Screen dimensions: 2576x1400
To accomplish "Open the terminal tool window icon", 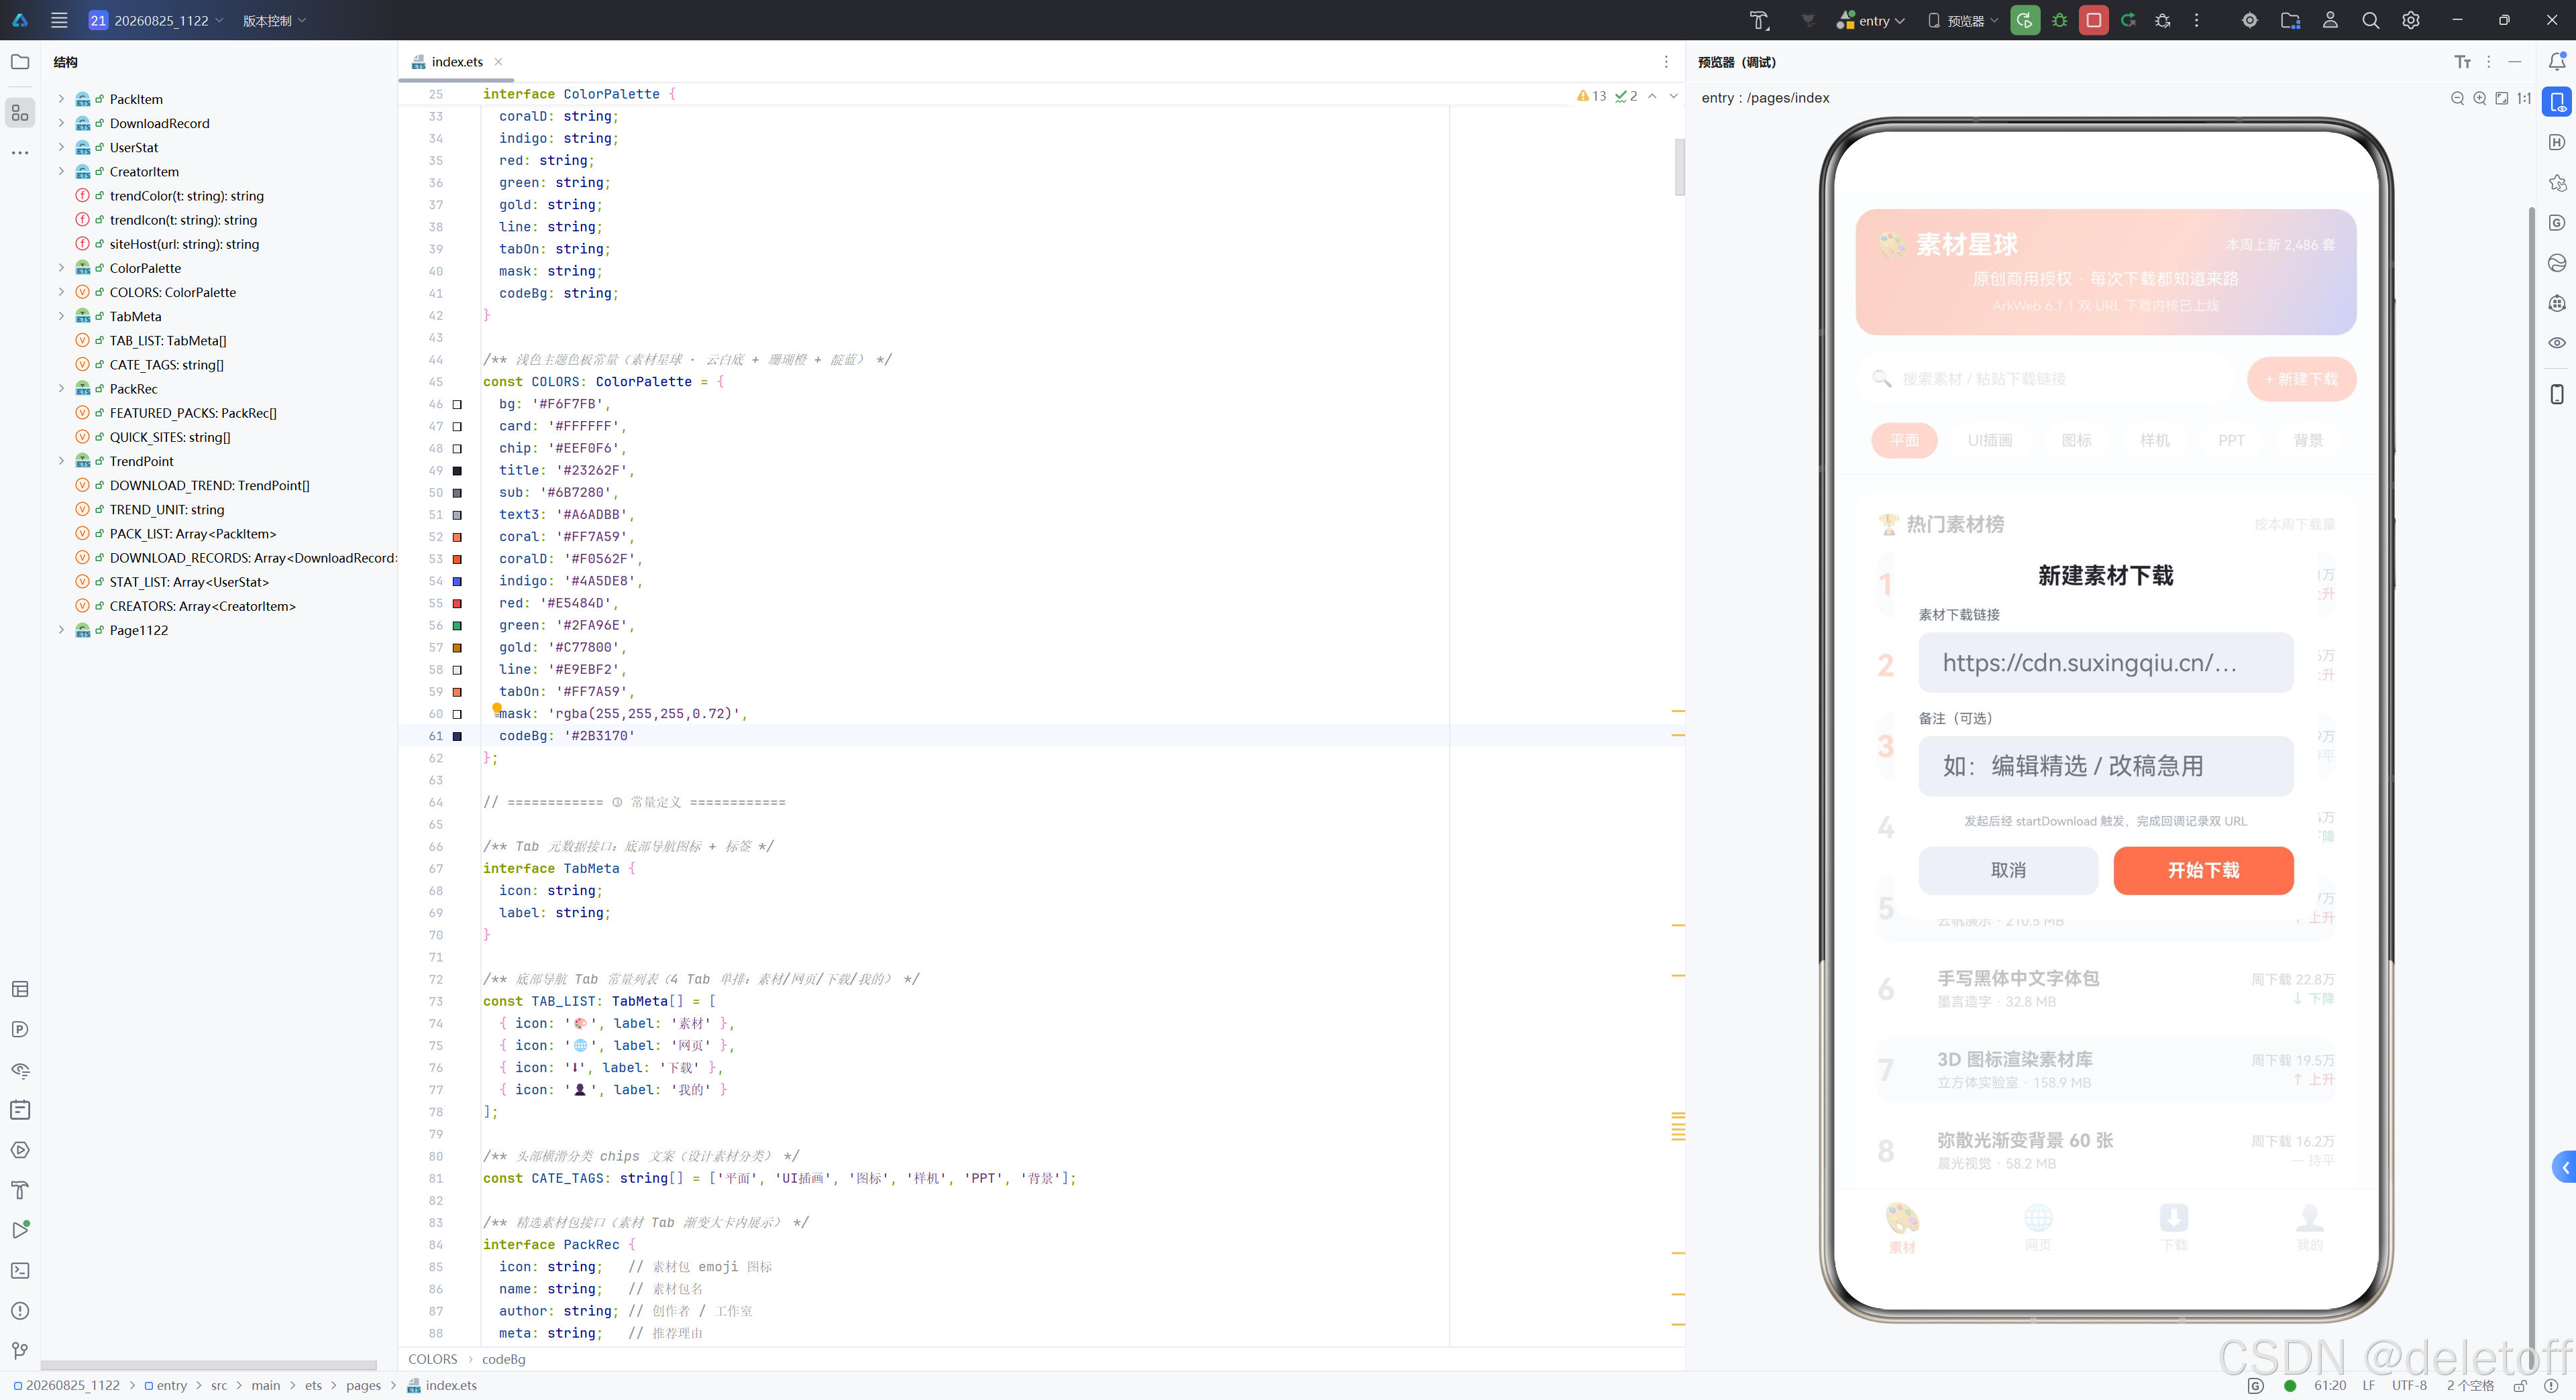I will click(x=20, y=1270).
